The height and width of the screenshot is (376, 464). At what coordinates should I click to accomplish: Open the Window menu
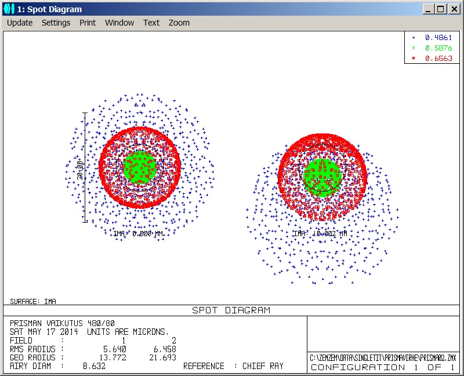pos(119,23)
